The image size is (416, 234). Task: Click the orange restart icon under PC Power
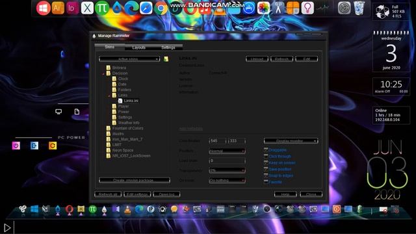tap(53, 146)
